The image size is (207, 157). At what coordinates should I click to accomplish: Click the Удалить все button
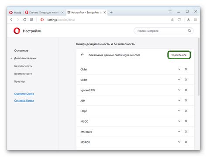click(179, 55)
